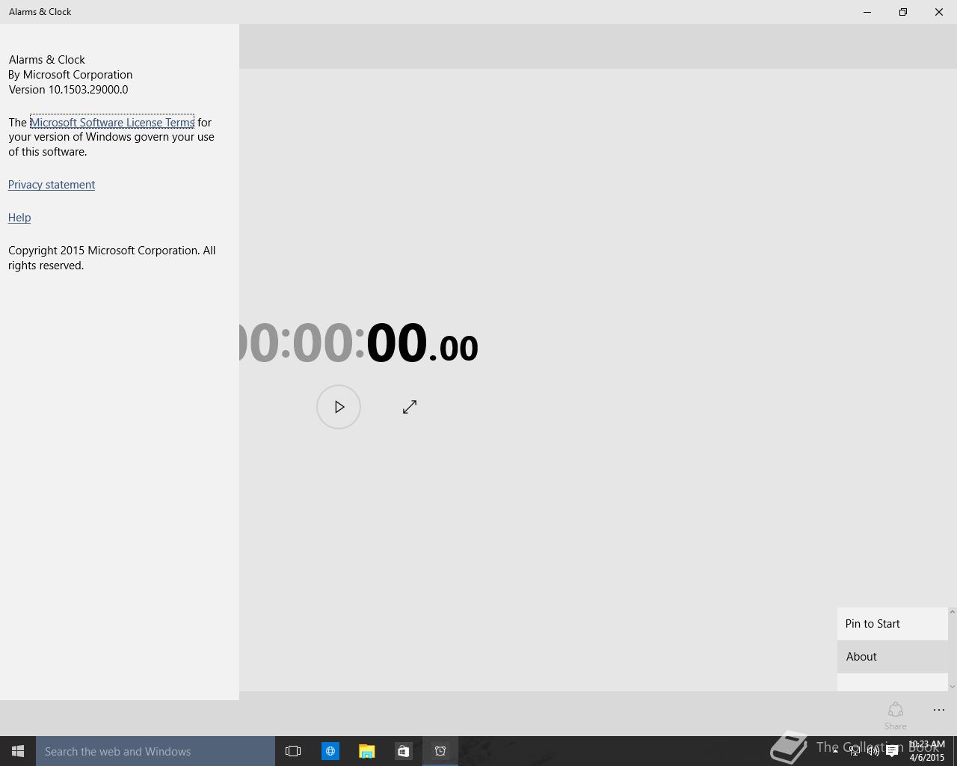Close the Alarms & Clock window

pyautogui.click(x=939, y=12)
